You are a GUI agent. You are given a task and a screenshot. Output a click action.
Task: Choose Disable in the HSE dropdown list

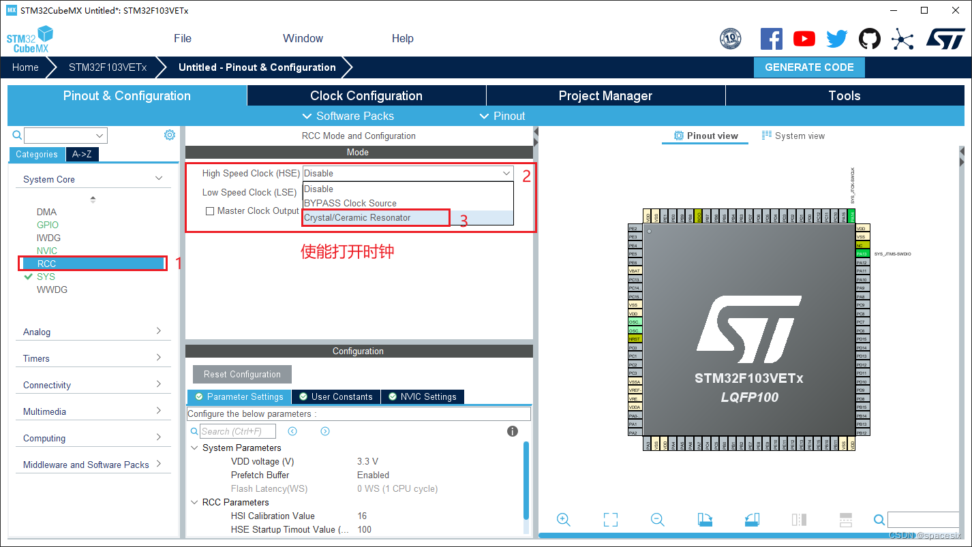(x=408, y=189)
